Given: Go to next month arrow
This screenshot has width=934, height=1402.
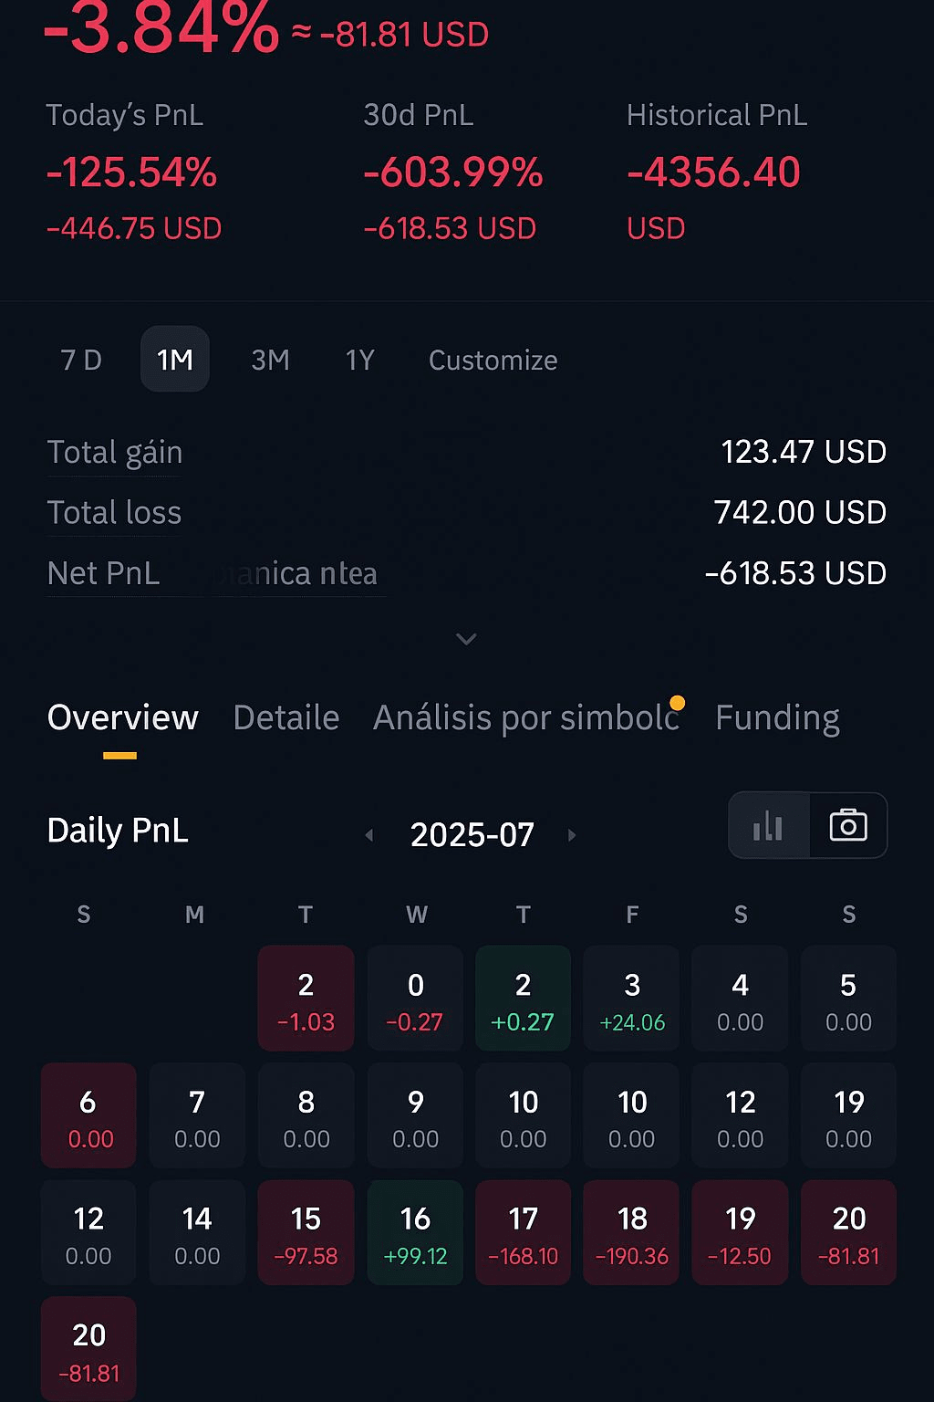Looking at the screenshot, I should tap(572, 835).
